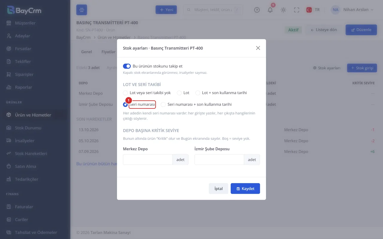Select 'Lot veya seri takibi yok' radio
The width and height of the screenshot is (383, 239).
[125, 93]
